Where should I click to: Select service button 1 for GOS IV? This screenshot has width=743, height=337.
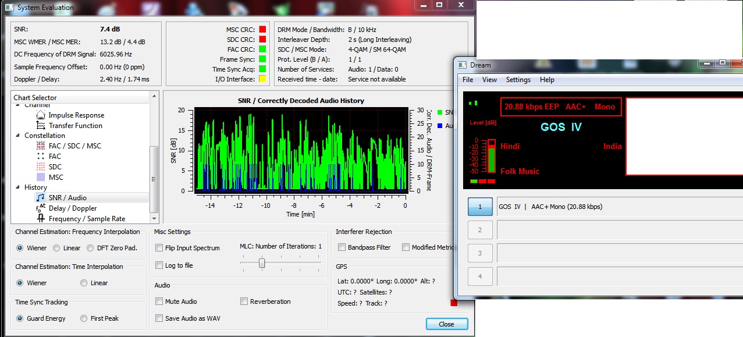pos(480,207)
